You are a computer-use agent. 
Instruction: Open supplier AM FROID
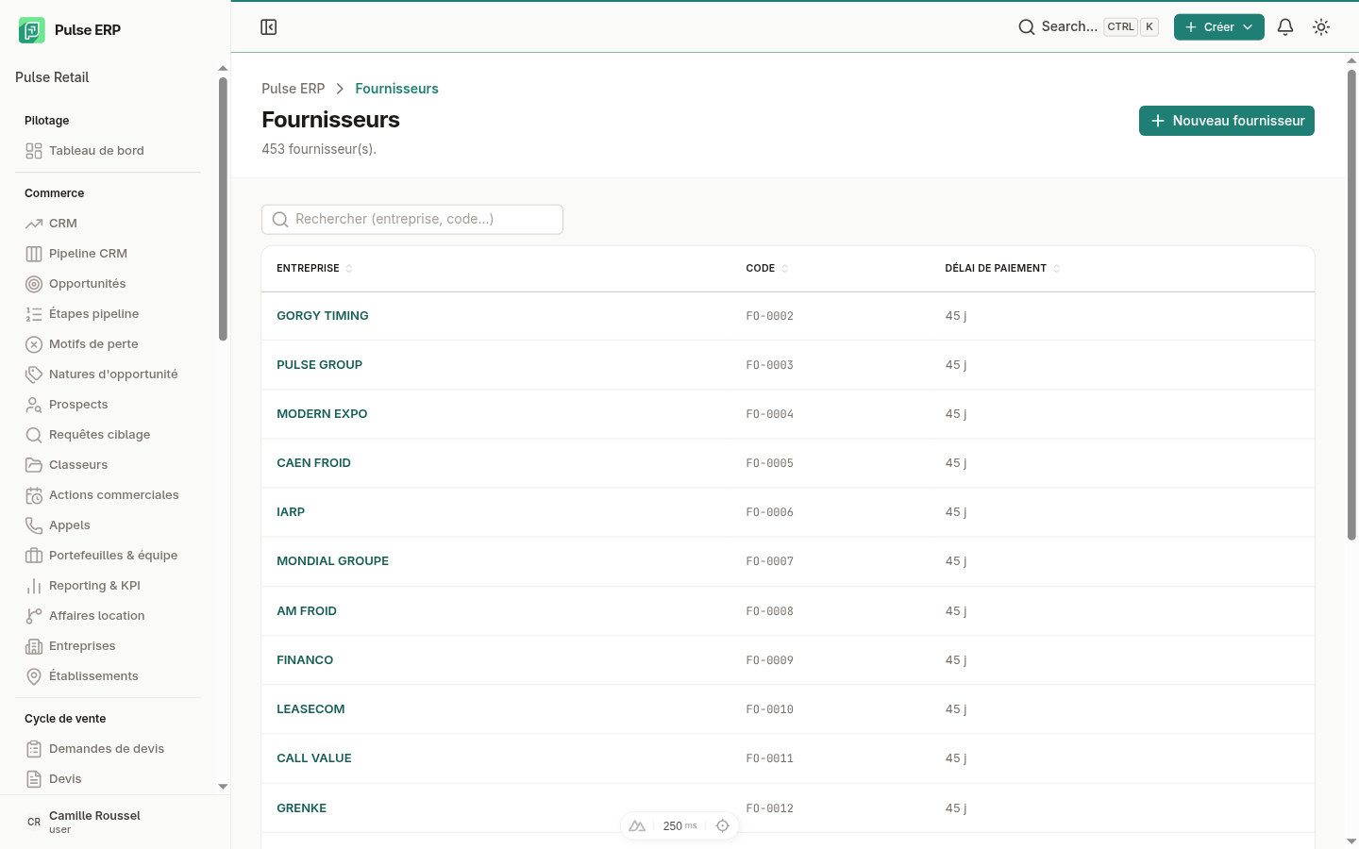click(x=307, y=611)
